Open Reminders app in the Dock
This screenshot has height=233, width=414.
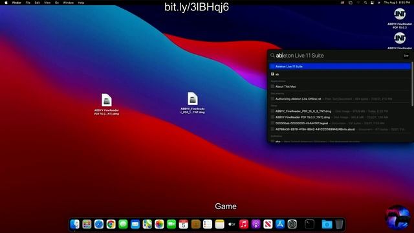[x=208, y=225]
